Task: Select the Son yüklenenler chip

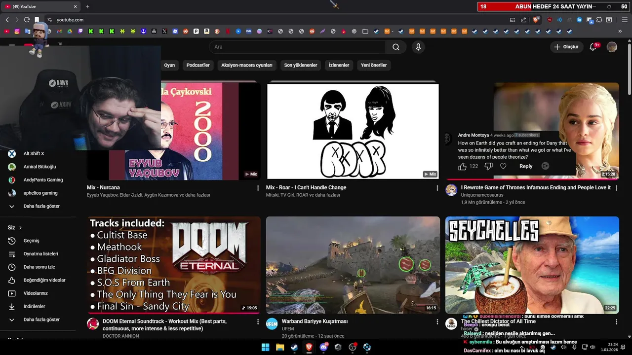Action: [x=301, y=65]
